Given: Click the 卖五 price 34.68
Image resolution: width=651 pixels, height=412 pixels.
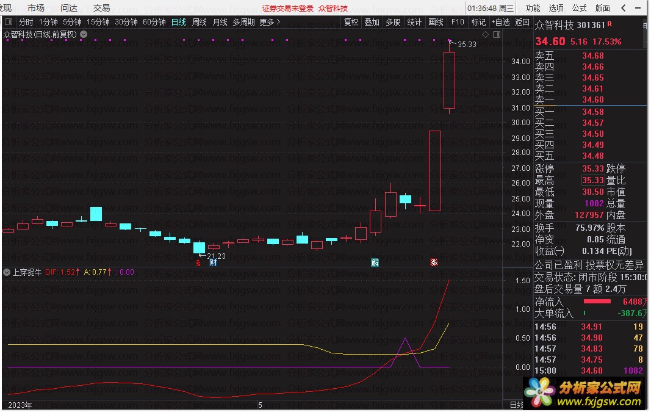Looking at the screenshot, I should pyautogui.click(x=593, y=56).
